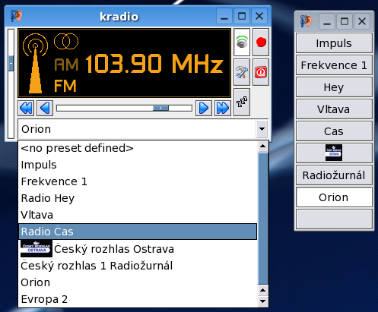The image size is (378, 312).
Task: Click the red power off button
Action: click(x=261, y=72)
